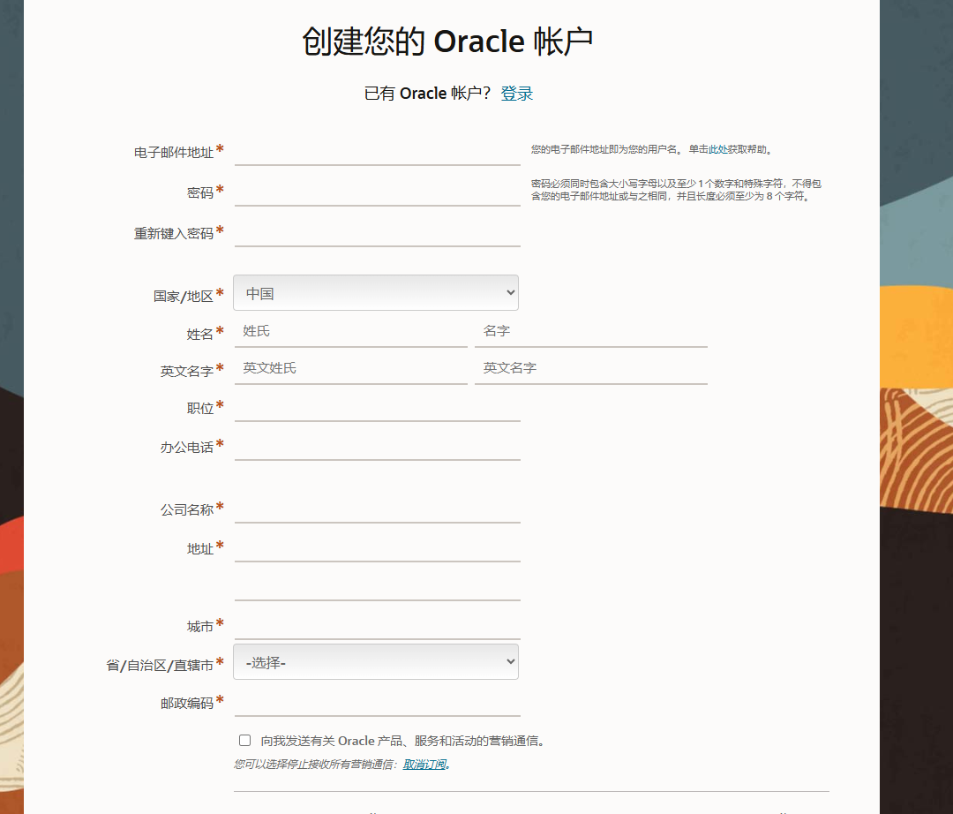
Task: Enable the Oracle marketing communications checkbox
Action: (245, 741)
